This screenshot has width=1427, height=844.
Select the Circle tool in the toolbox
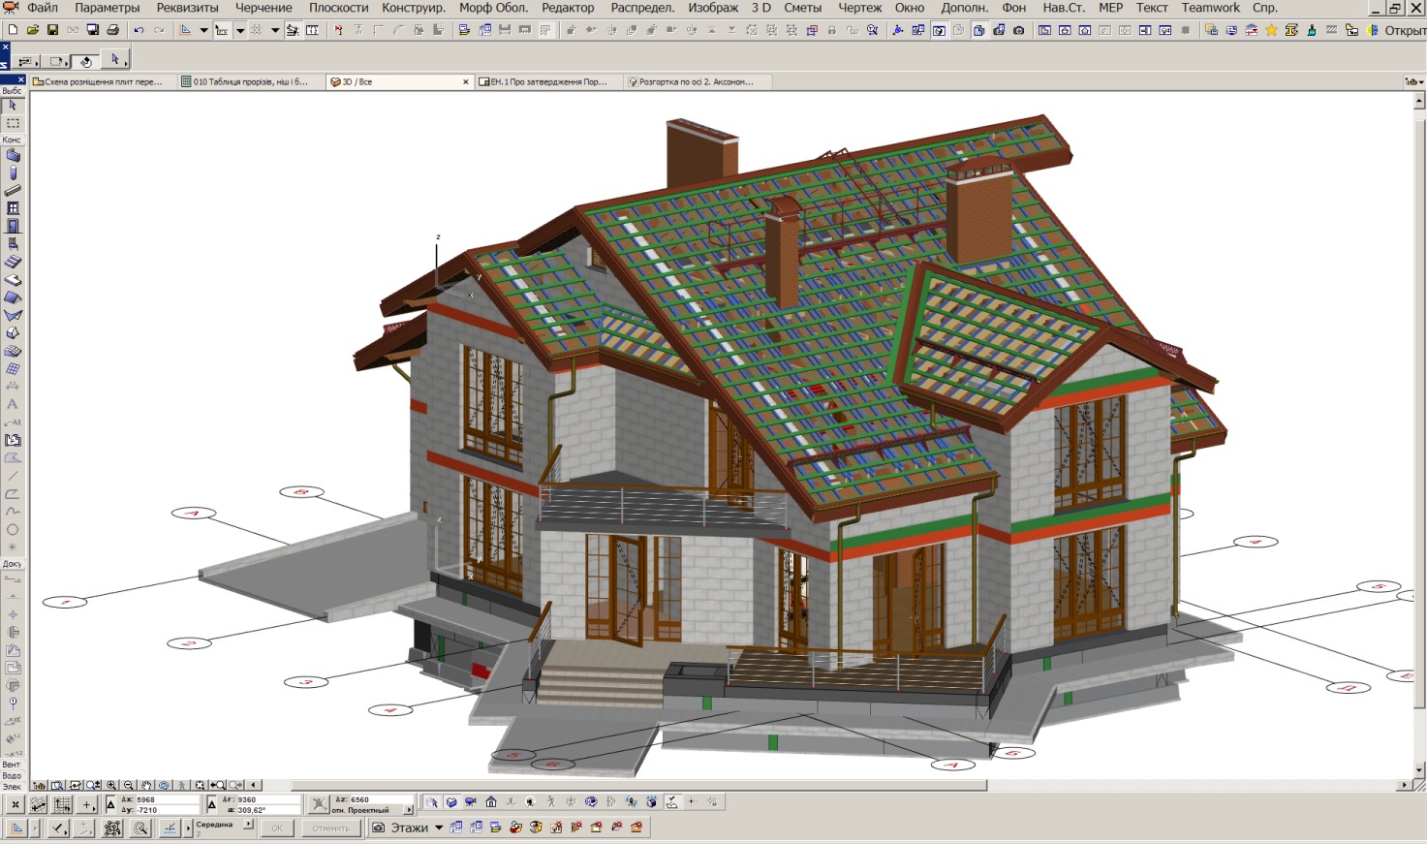(x=13, y=529)
